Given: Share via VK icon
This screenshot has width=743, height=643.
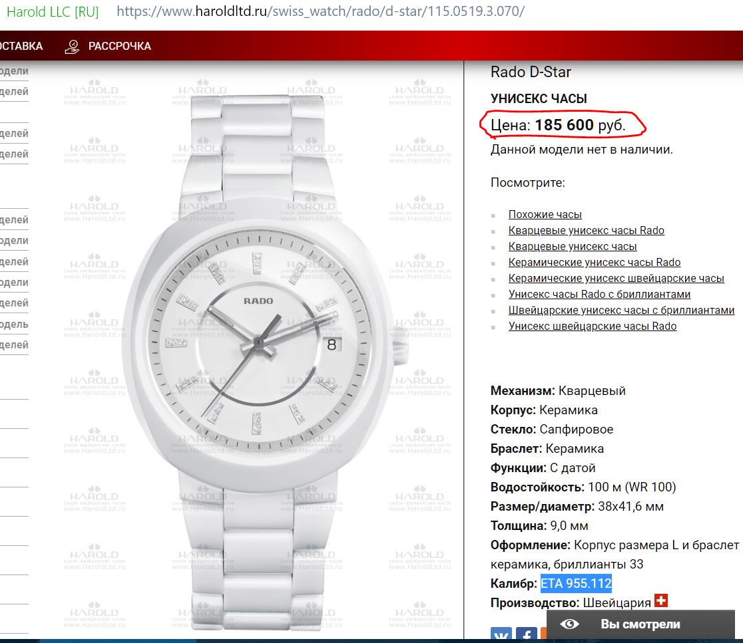Looking at the screenshot, I should tap(501, 635).
